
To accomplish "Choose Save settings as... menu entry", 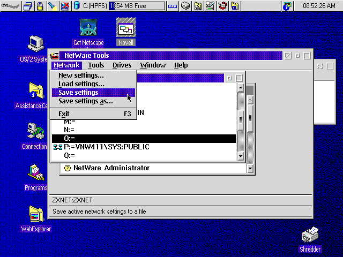I will click(93, 101).
